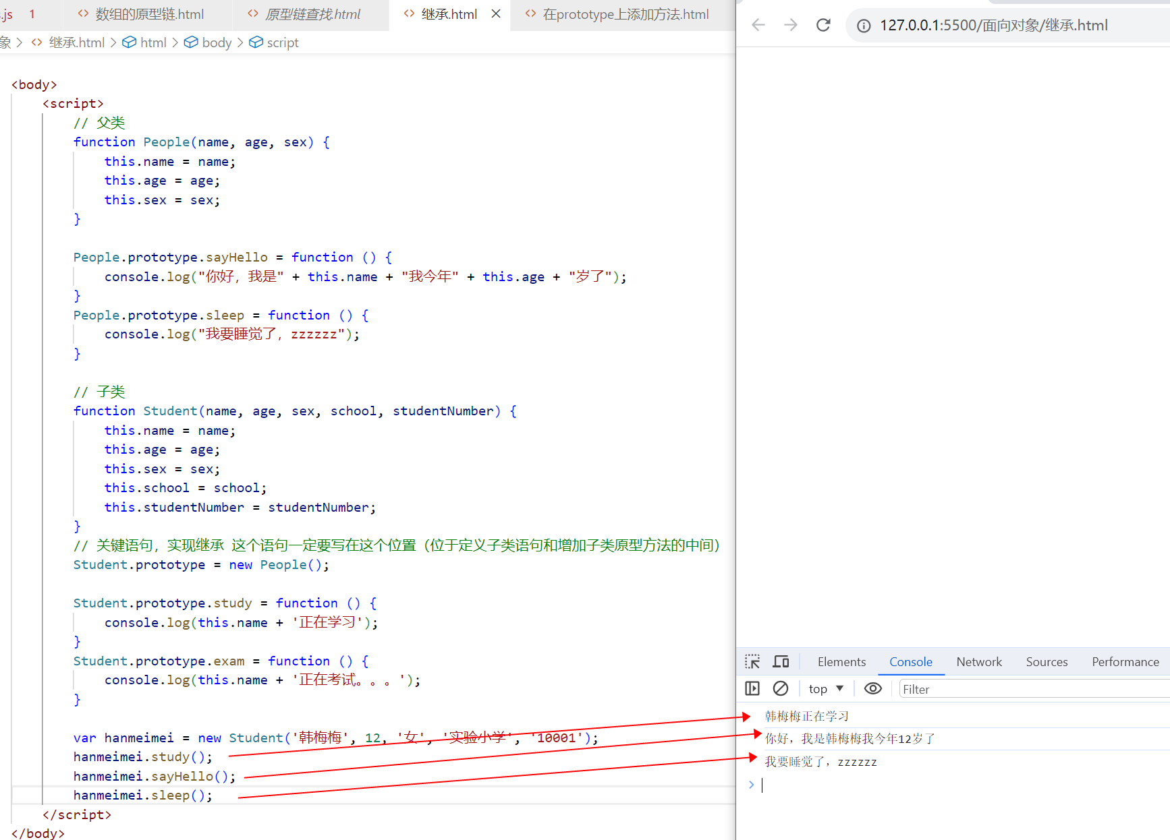Select the 继承.html editor tab
Image resolution: width=1170 pixels, height=840 pixels.
tap(449, 14)
